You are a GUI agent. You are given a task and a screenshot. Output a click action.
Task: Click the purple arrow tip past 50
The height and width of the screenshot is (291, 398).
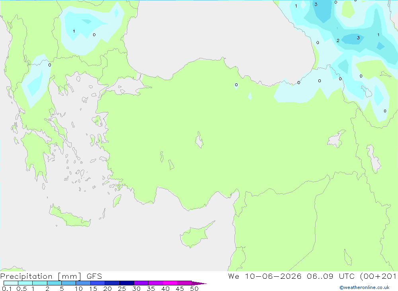[199, 283]
